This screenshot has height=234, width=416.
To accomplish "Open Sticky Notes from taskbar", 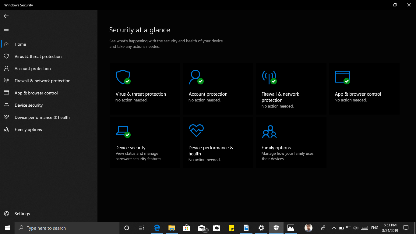I will click(x=231, y=228).
